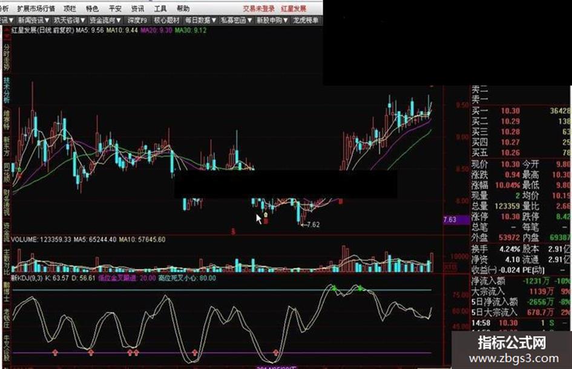Click the 涨幅 10.04% value
The height and width of the screenshot is (369, 572).
click(x=507, y=185)
